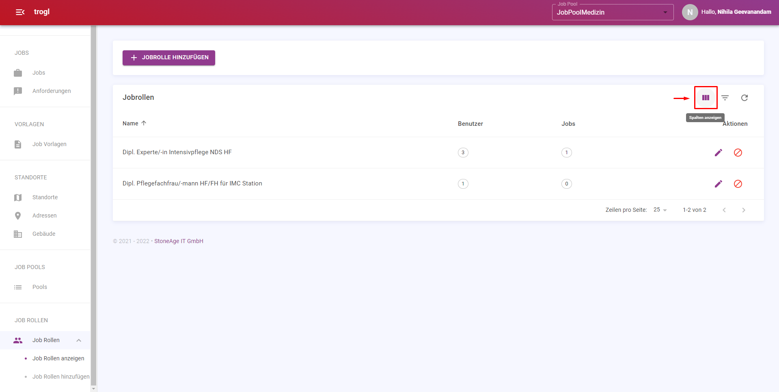Click job count 1 for Intensivpflege role
The image size is (779, 392).
(x=567, y=153)
